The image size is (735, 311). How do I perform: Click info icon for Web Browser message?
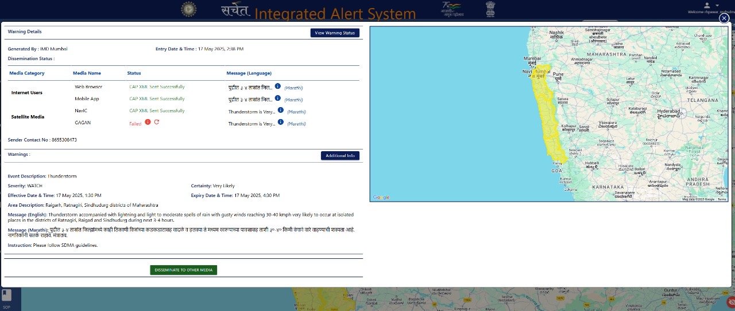[x=277, y=86]
